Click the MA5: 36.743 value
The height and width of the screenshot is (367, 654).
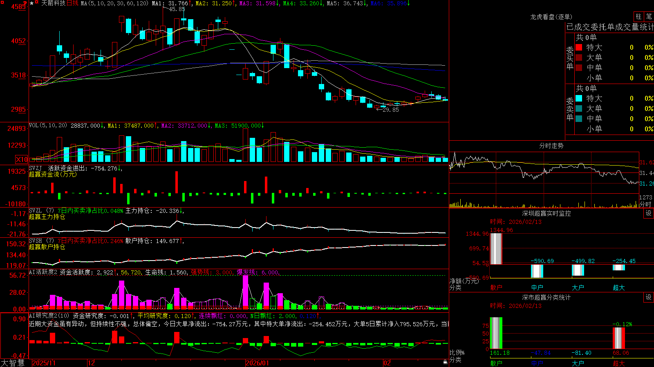tap(345, 3)
